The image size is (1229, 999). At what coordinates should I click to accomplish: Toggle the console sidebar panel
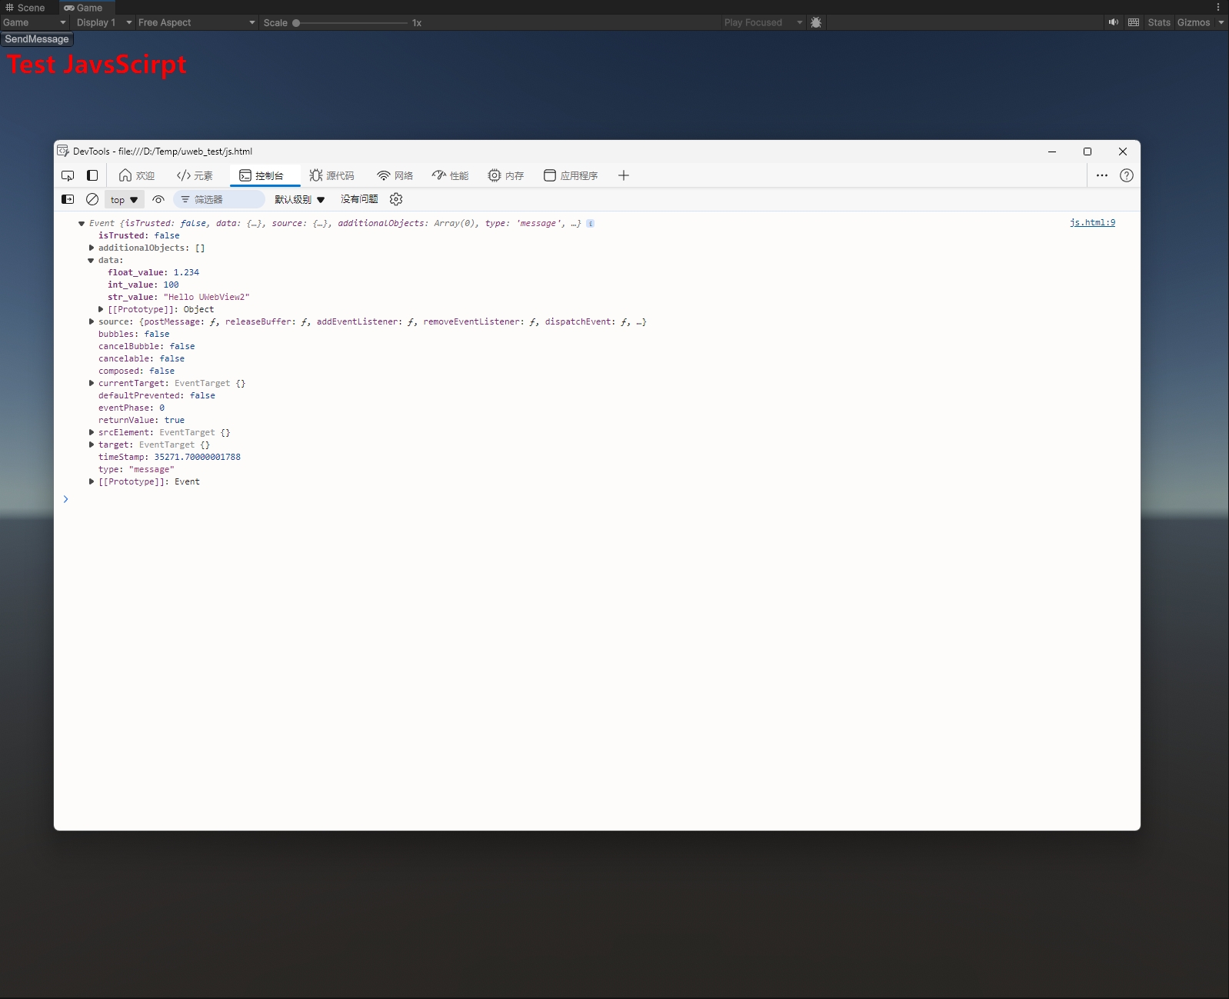pyautogui.click(x=68, y=199)
